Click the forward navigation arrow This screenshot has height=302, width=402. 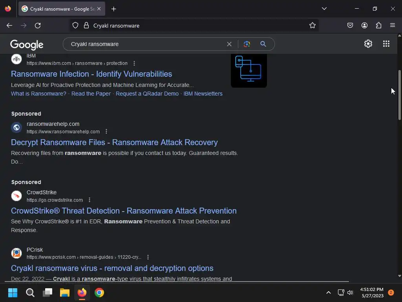(x=24, y=26)
